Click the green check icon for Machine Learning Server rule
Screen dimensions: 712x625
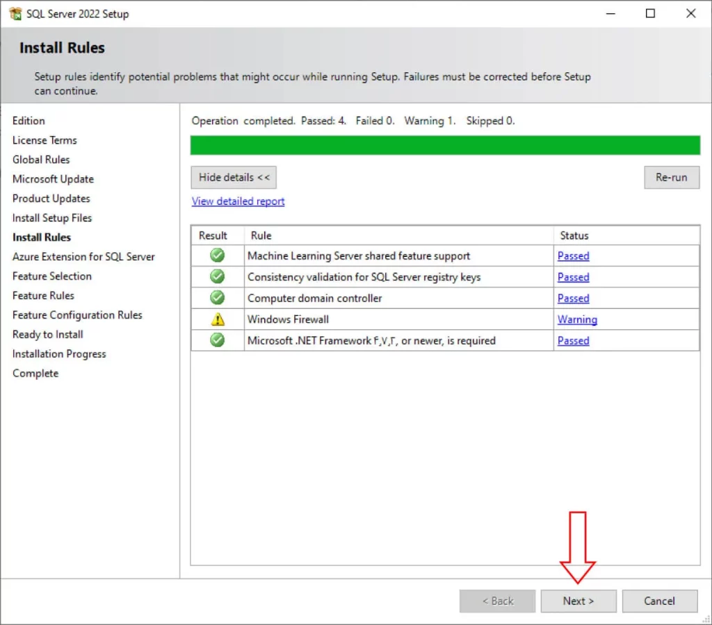pos(216,256)
